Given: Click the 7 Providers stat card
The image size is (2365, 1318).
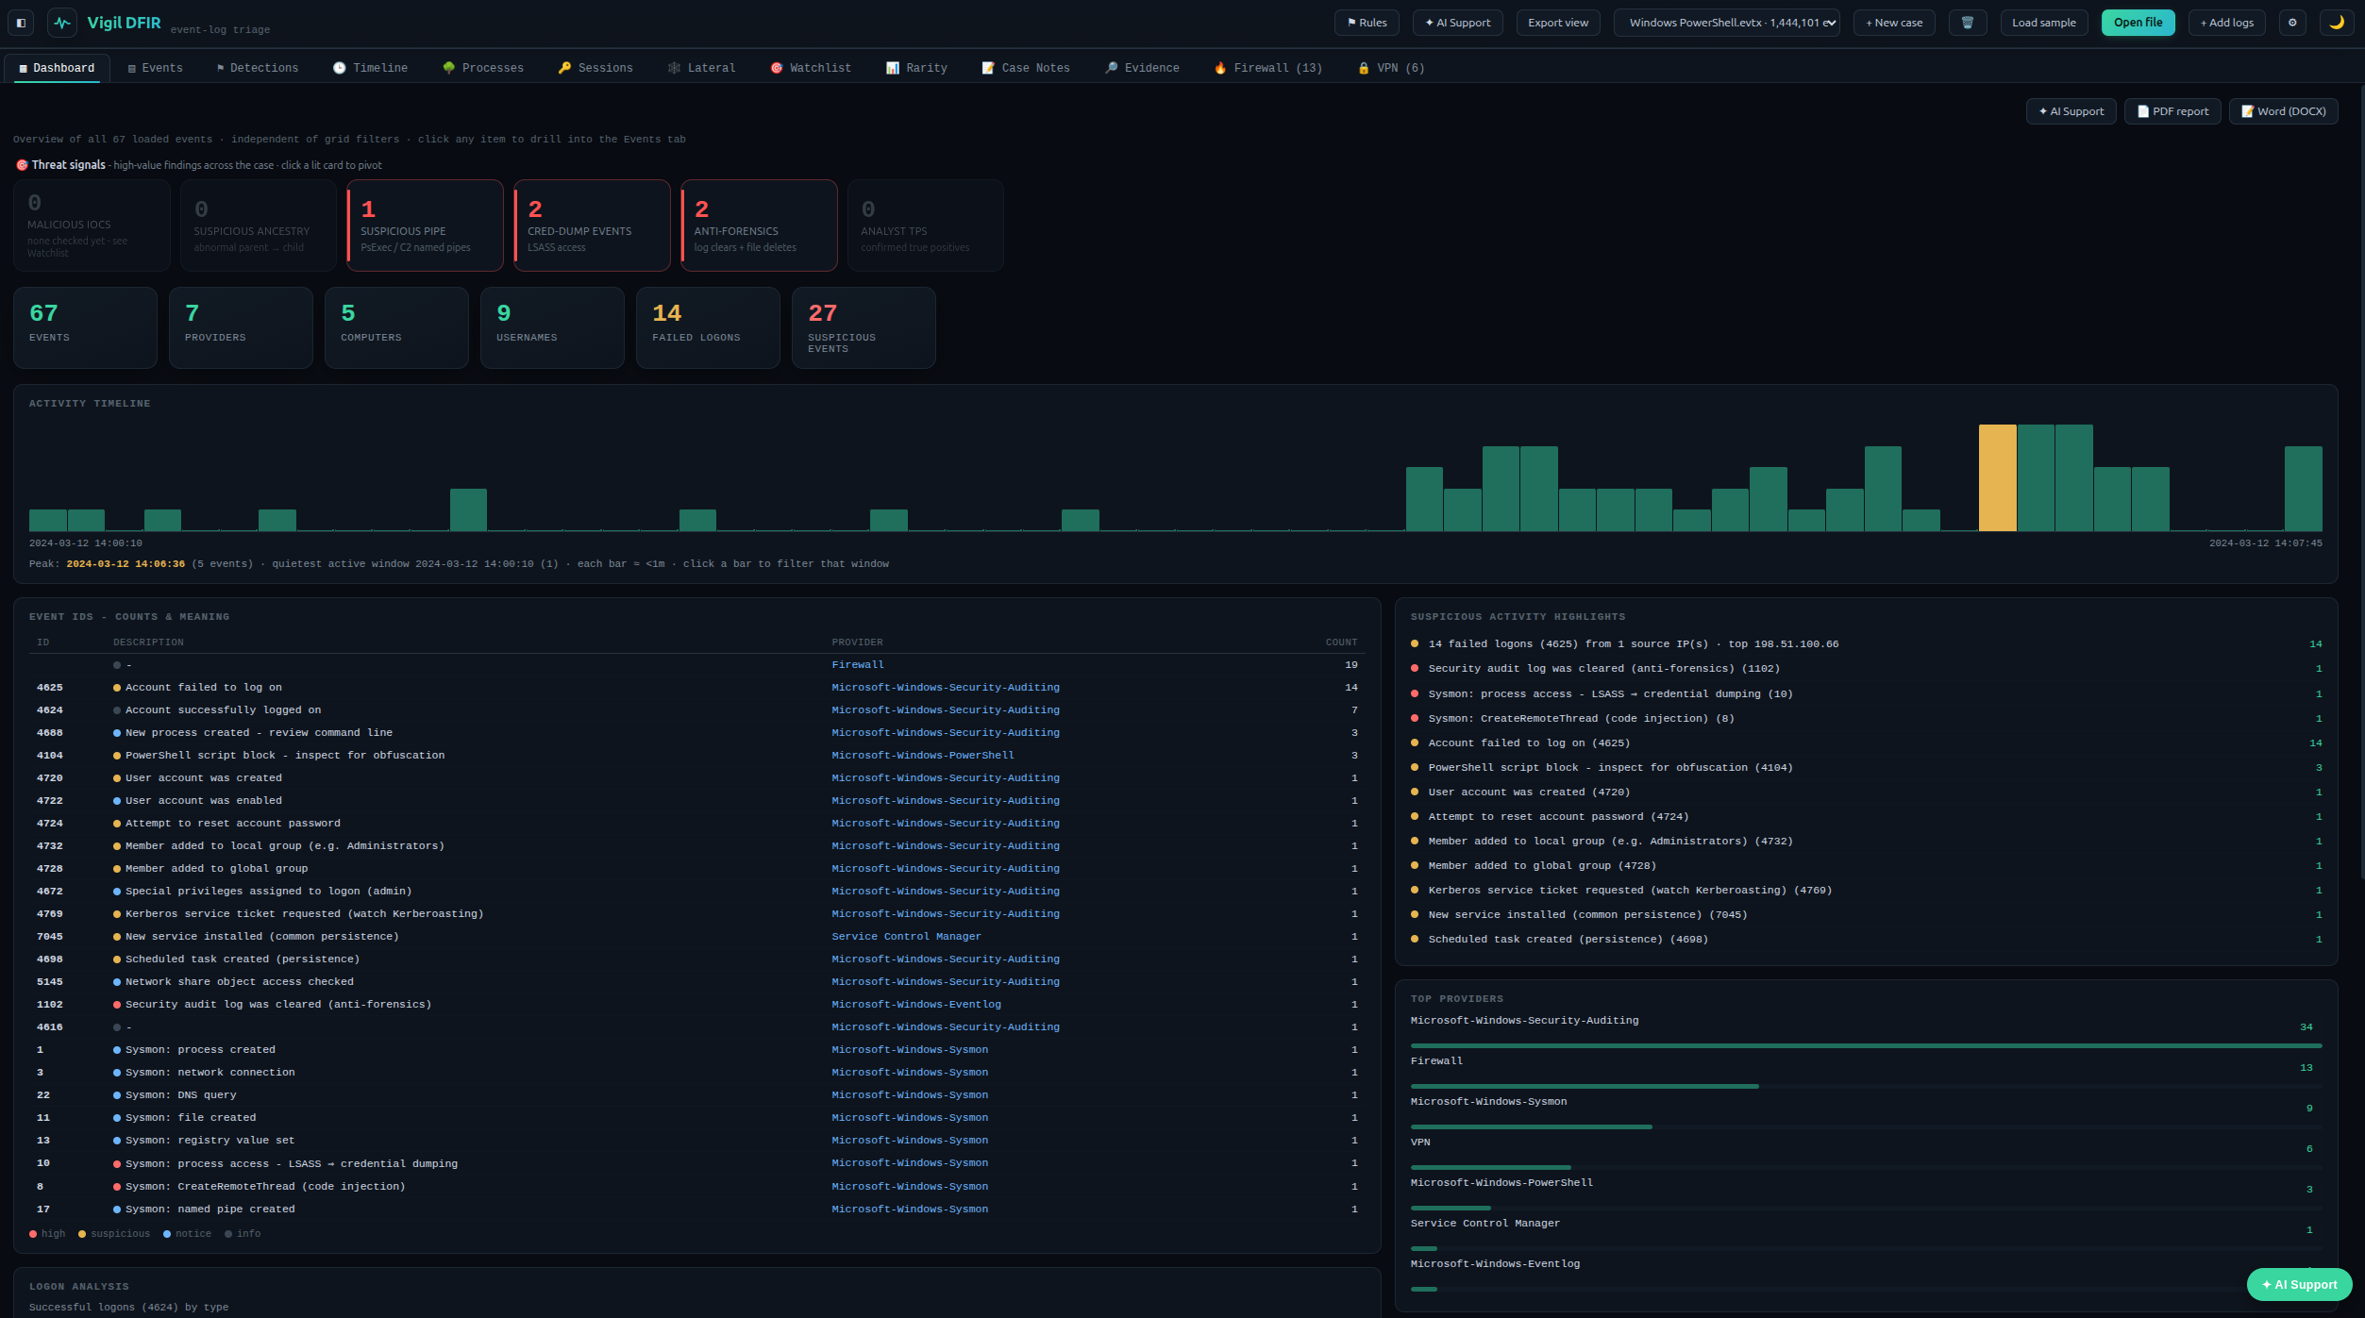Looking at the screenshot, I should (241, 327).
